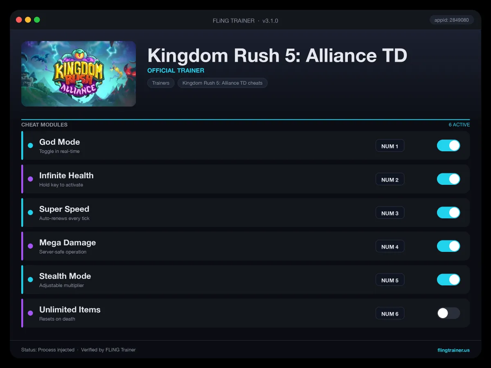This screenshot has height=368, width=491.
Task: Disable the God Mode toggle
Action: tap(448, 146)
